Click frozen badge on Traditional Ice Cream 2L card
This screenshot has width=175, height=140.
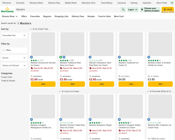click(x=119, y=57)
